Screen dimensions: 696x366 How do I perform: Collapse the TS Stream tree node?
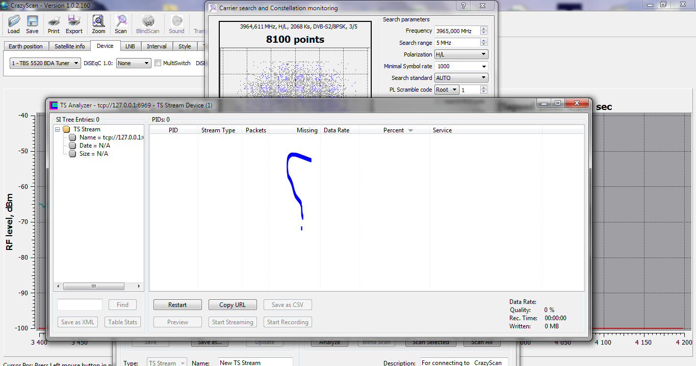click(x=58, y=129)
